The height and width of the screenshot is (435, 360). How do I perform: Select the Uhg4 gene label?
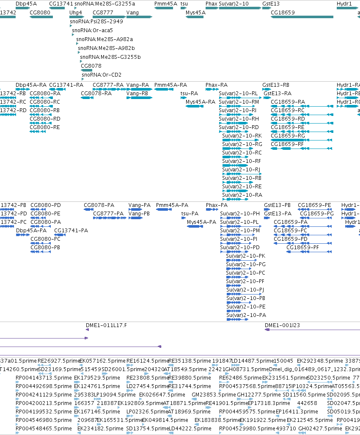[76, 13]
